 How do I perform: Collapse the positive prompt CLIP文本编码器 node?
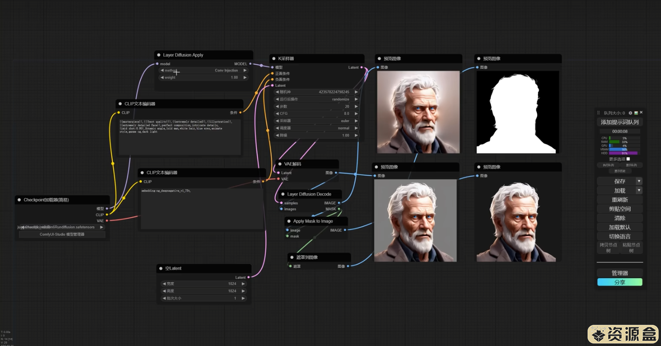(x=120, y=104)
